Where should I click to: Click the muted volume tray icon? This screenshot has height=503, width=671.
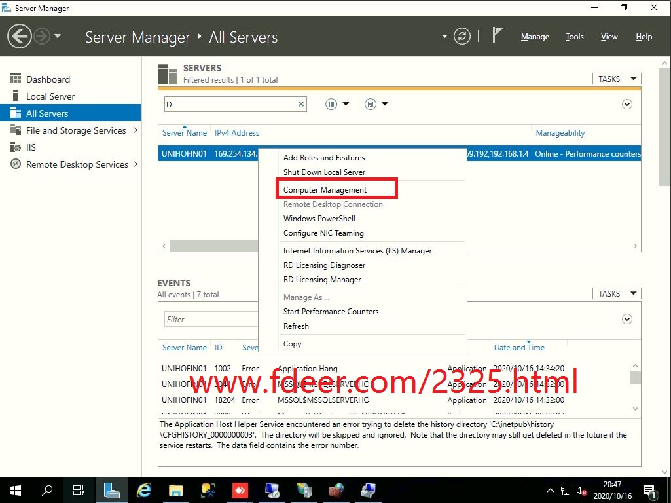581,491
